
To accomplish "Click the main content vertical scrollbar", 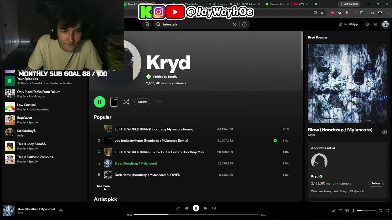I will tap(302, 50).
